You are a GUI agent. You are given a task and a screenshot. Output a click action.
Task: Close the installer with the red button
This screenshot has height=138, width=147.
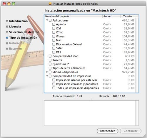(x=4, y=4)
